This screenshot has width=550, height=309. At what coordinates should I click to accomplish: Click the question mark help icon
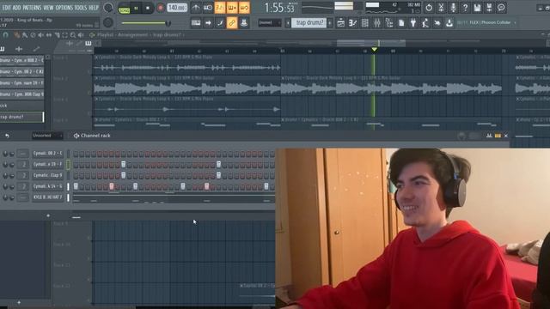(x=465, y=8)
